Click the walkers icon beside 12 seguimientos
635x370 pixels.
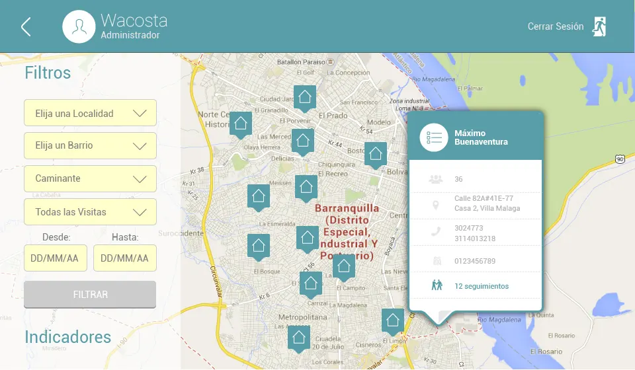coord(437,285)
